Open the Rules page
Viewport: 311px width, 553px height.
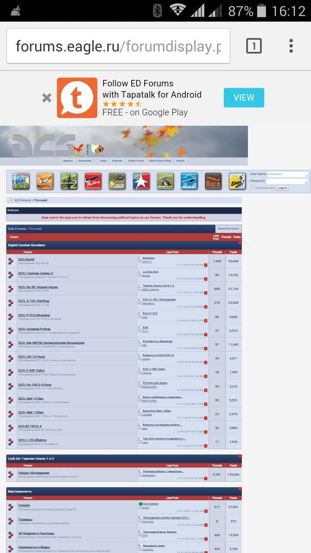[104, 161]
